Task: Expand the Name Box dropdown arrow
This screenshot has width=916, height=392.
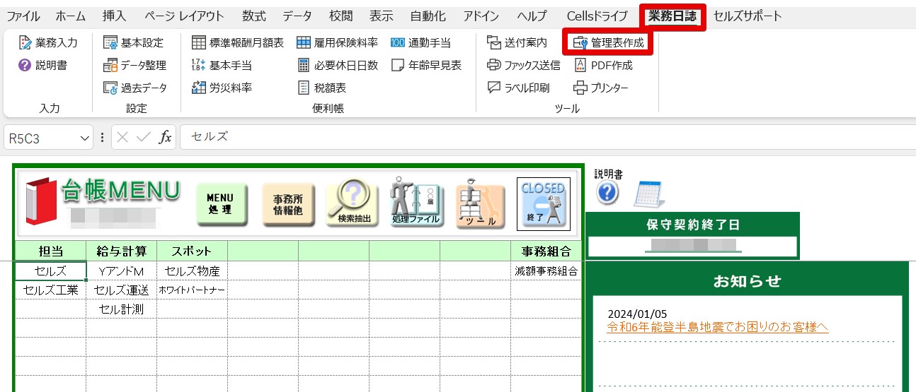Action: [86, 138]
